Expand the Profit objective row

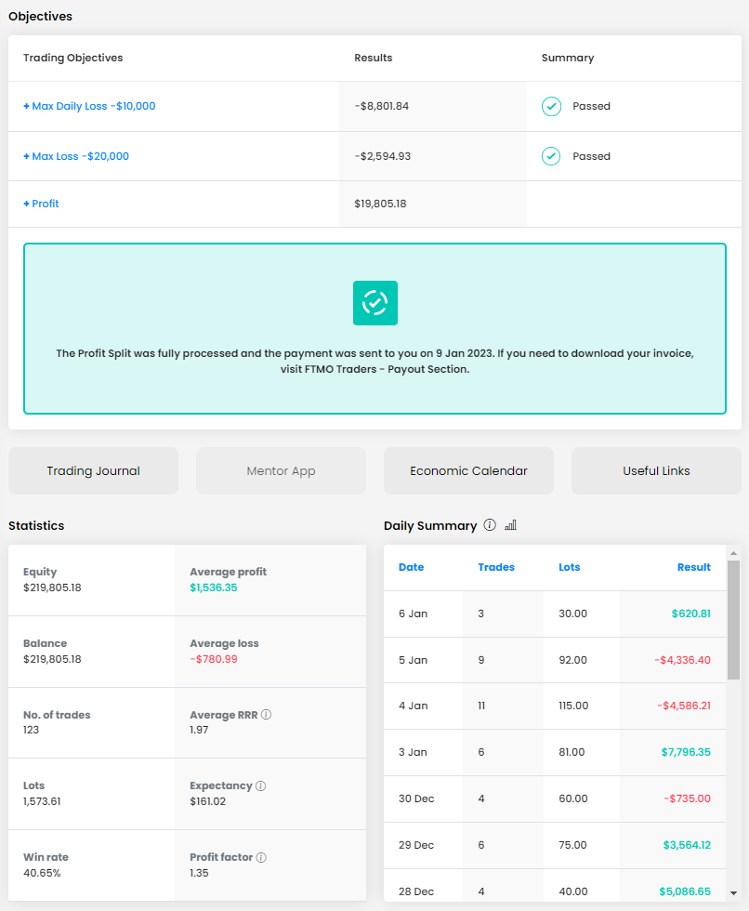41,204
